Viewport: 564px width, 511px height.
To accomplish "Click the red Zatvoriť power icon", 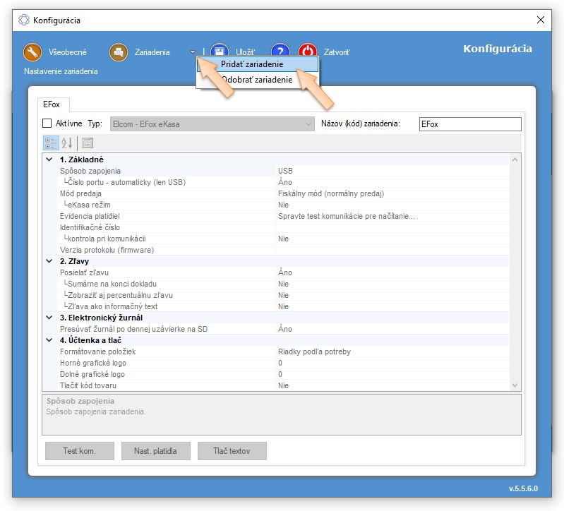I will pyautogui.click(x=308, y=52).
